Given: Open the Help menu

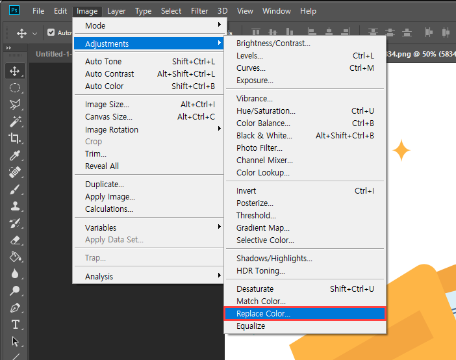Looking at the screenshot, I should point(308,11).
